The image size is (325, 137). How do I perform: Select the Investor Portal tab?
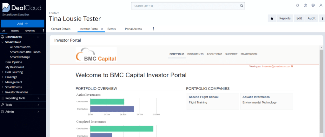click(89, 29)
